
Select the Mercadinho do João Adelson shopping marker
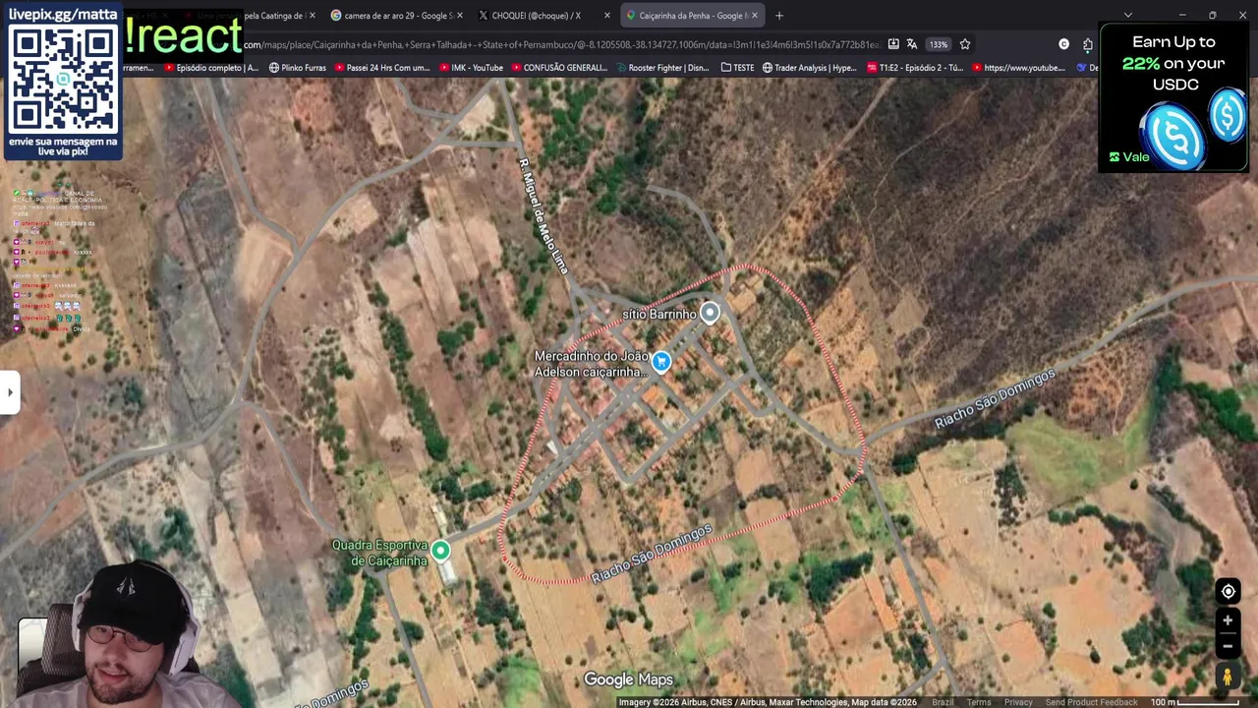pyautogui.click(x=661, y=362)
